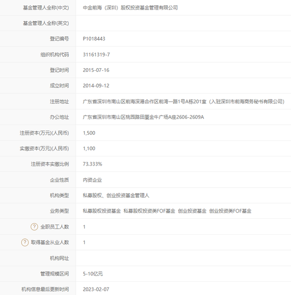Select organization code 31161319-7
This screenshot has height=295, width=291.
pyautogui.click(x=96, y=54)
